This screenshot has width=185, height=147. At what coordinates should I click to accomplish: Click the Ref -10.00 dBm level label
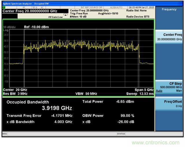point(36,27)
